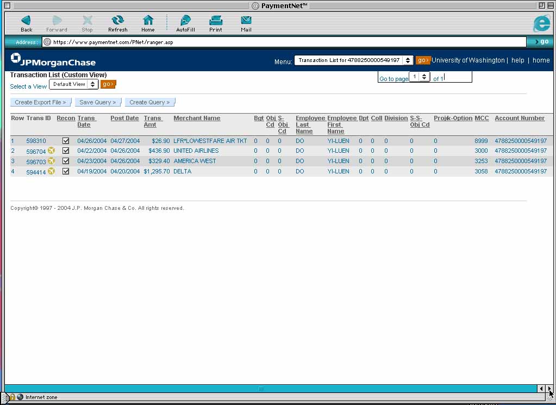
Task: Click the Create Export File button
Action: point(40,102)
